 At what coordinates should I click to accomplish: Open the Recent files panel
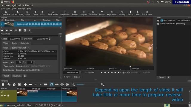pyautogui.click(x=75, y=13)
